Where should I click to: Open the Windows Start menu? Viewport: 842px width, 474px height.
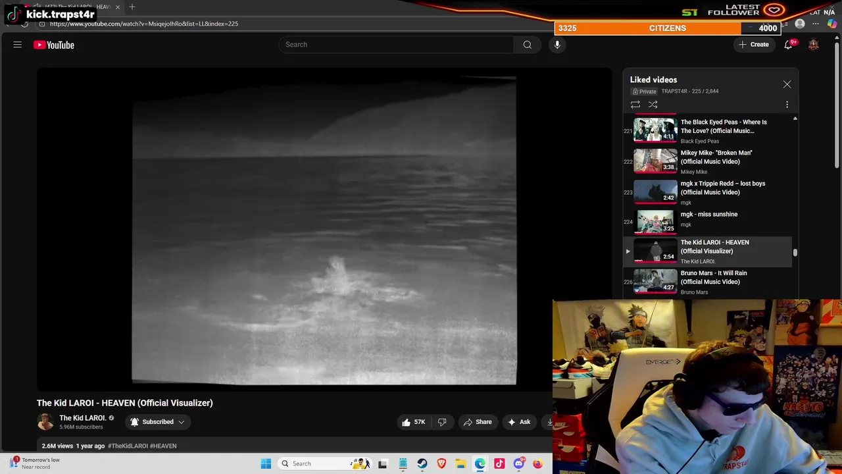click(x=266, y=463)
